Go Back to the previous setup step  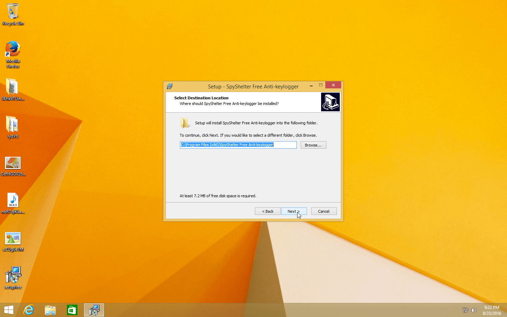(268, 211)
